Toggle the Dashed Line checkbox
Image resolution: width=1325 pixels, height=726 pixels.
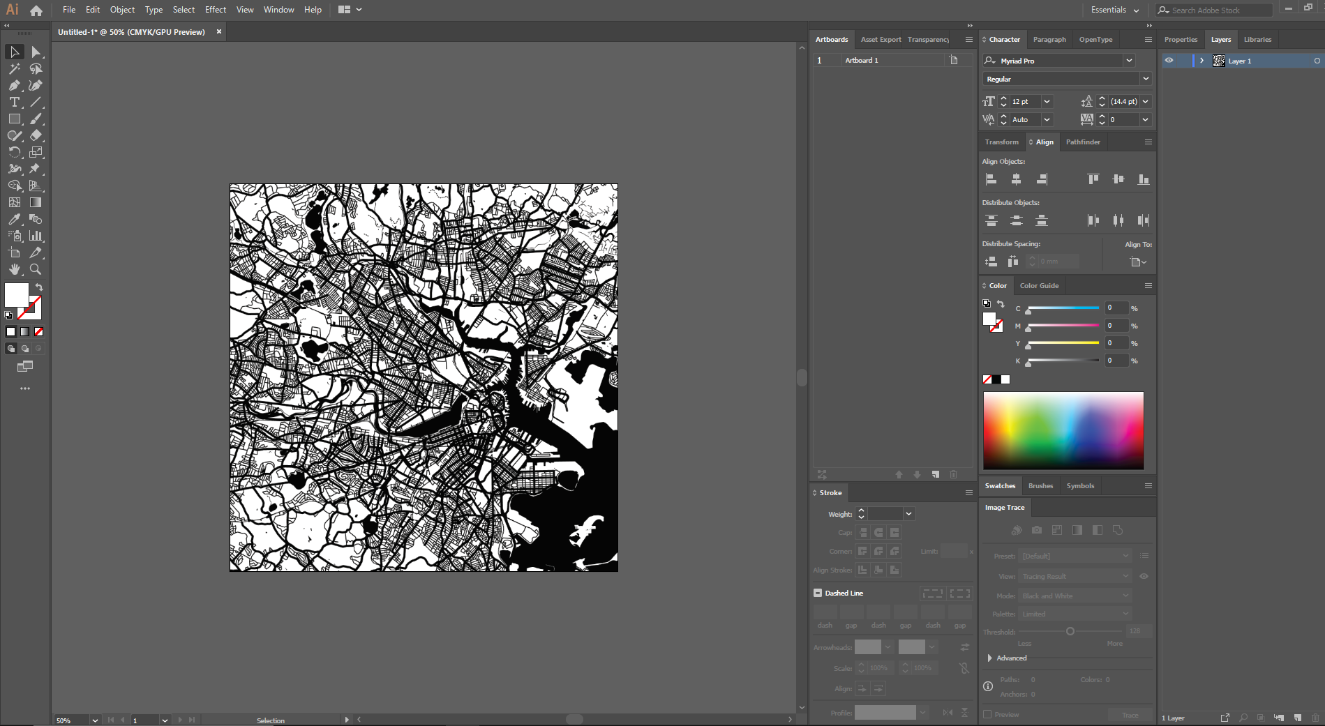pos(818,593)
